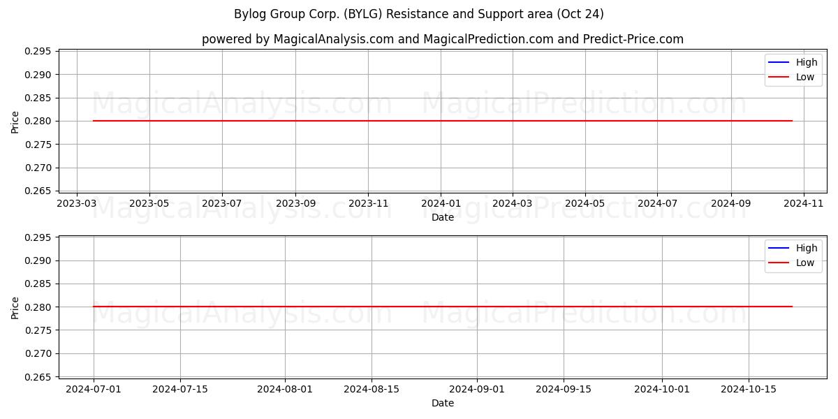Viewport: 838px width, 419px height.
Task: Click the top chart's 'Price' axis label
Action: 15,121
